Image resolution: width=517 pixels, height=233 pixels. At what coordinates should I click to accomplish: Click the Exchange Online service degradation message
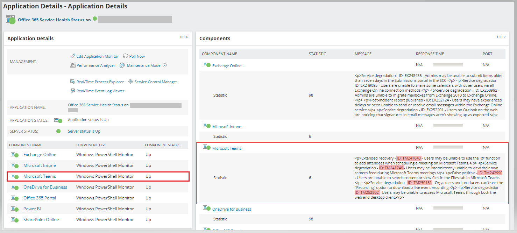click(429, 95)
